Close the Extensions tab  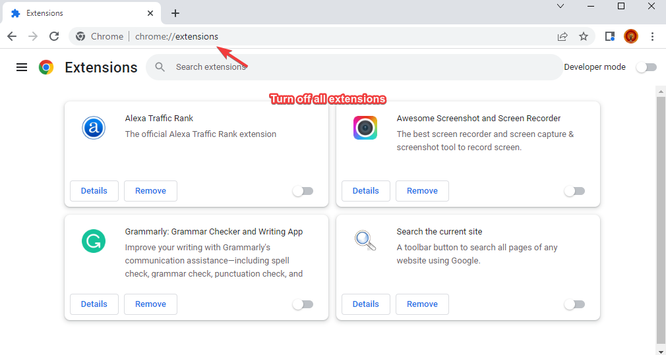click(x=150, y=13)
